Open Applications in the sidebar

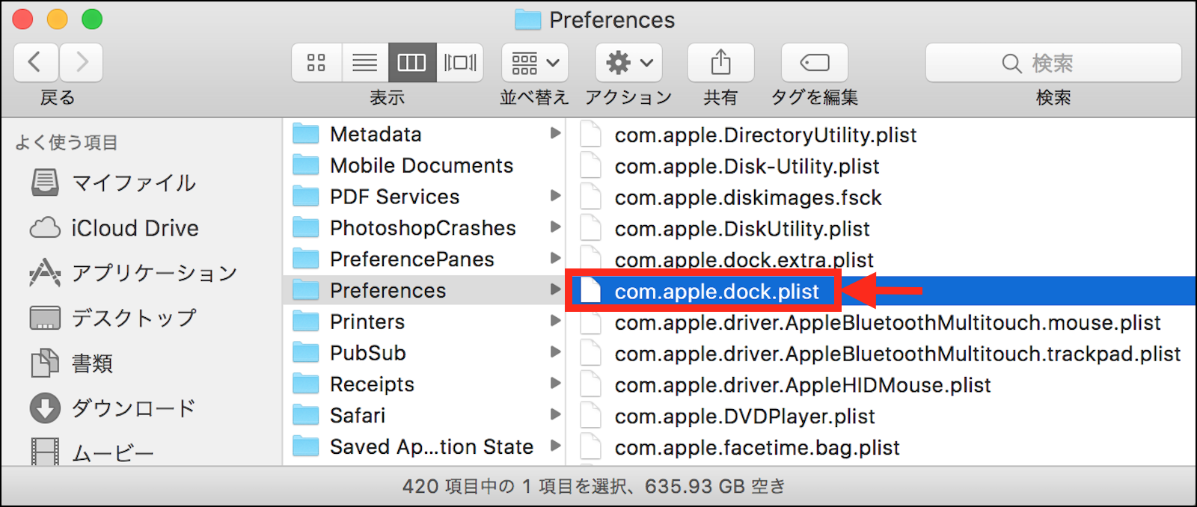click(153, 273)
